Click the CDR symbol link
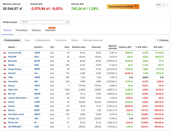Image resolution: width=171 pixels, height=131 pixels. [36, 127]
